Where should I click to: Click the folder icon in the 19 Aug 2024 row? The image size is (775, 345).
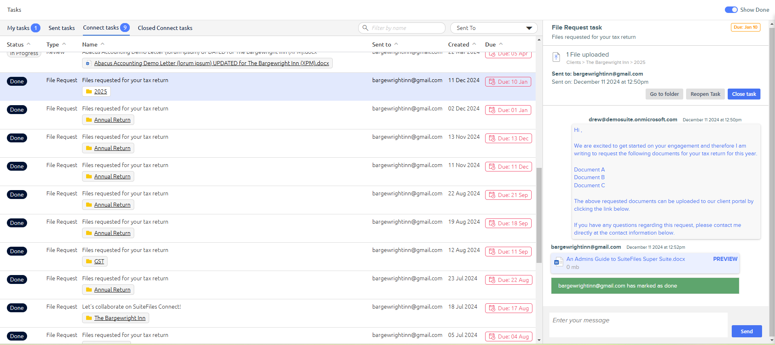89,233
